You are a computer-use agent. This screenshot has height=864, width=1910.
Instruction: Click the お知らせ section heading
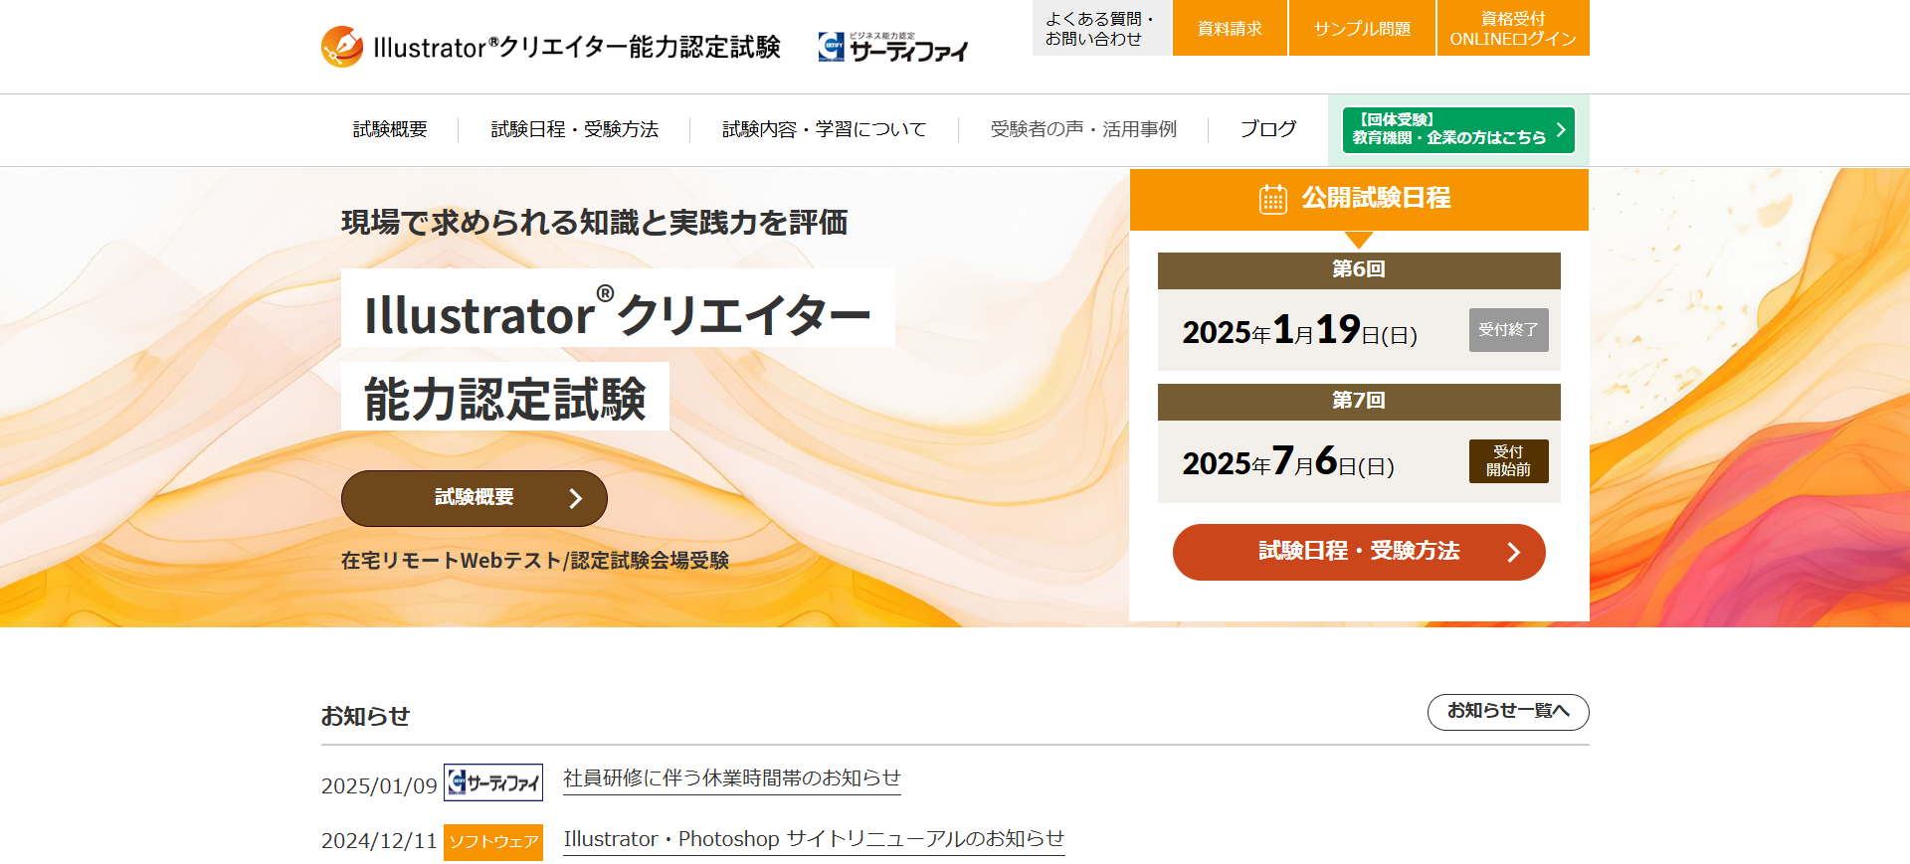tap(365, 716)
